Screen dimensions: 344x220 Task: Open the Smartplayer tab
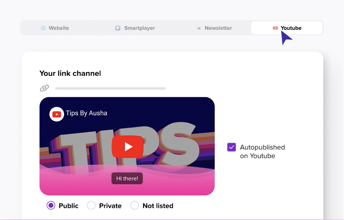click(135, 28)
